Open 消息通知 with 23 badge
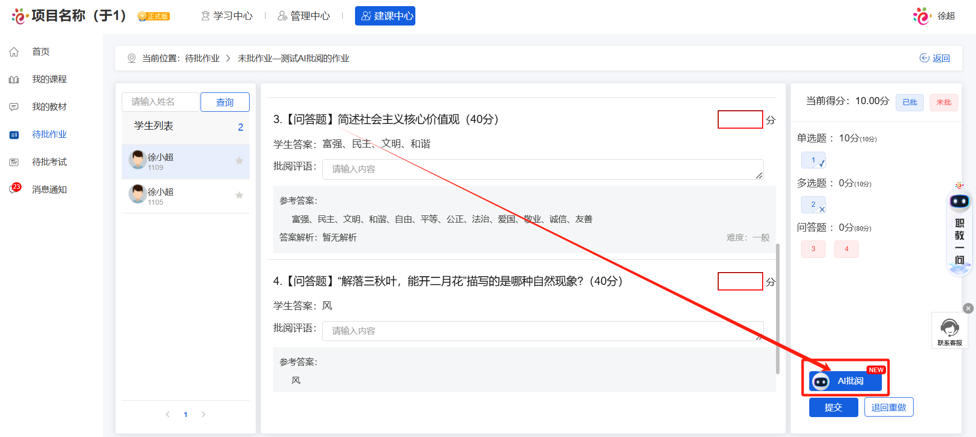976x437 pixels. point(49,189)
